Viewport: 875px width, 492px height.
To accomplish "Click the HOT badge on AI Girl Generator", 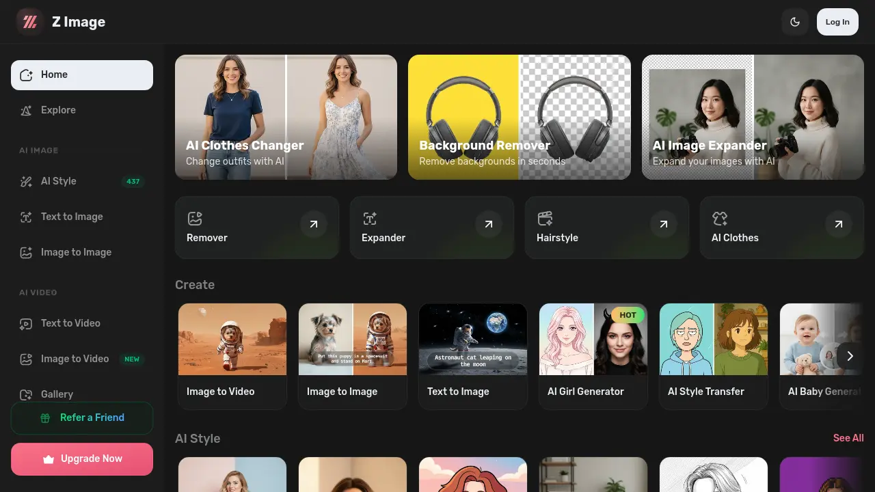I will (628, 315).
